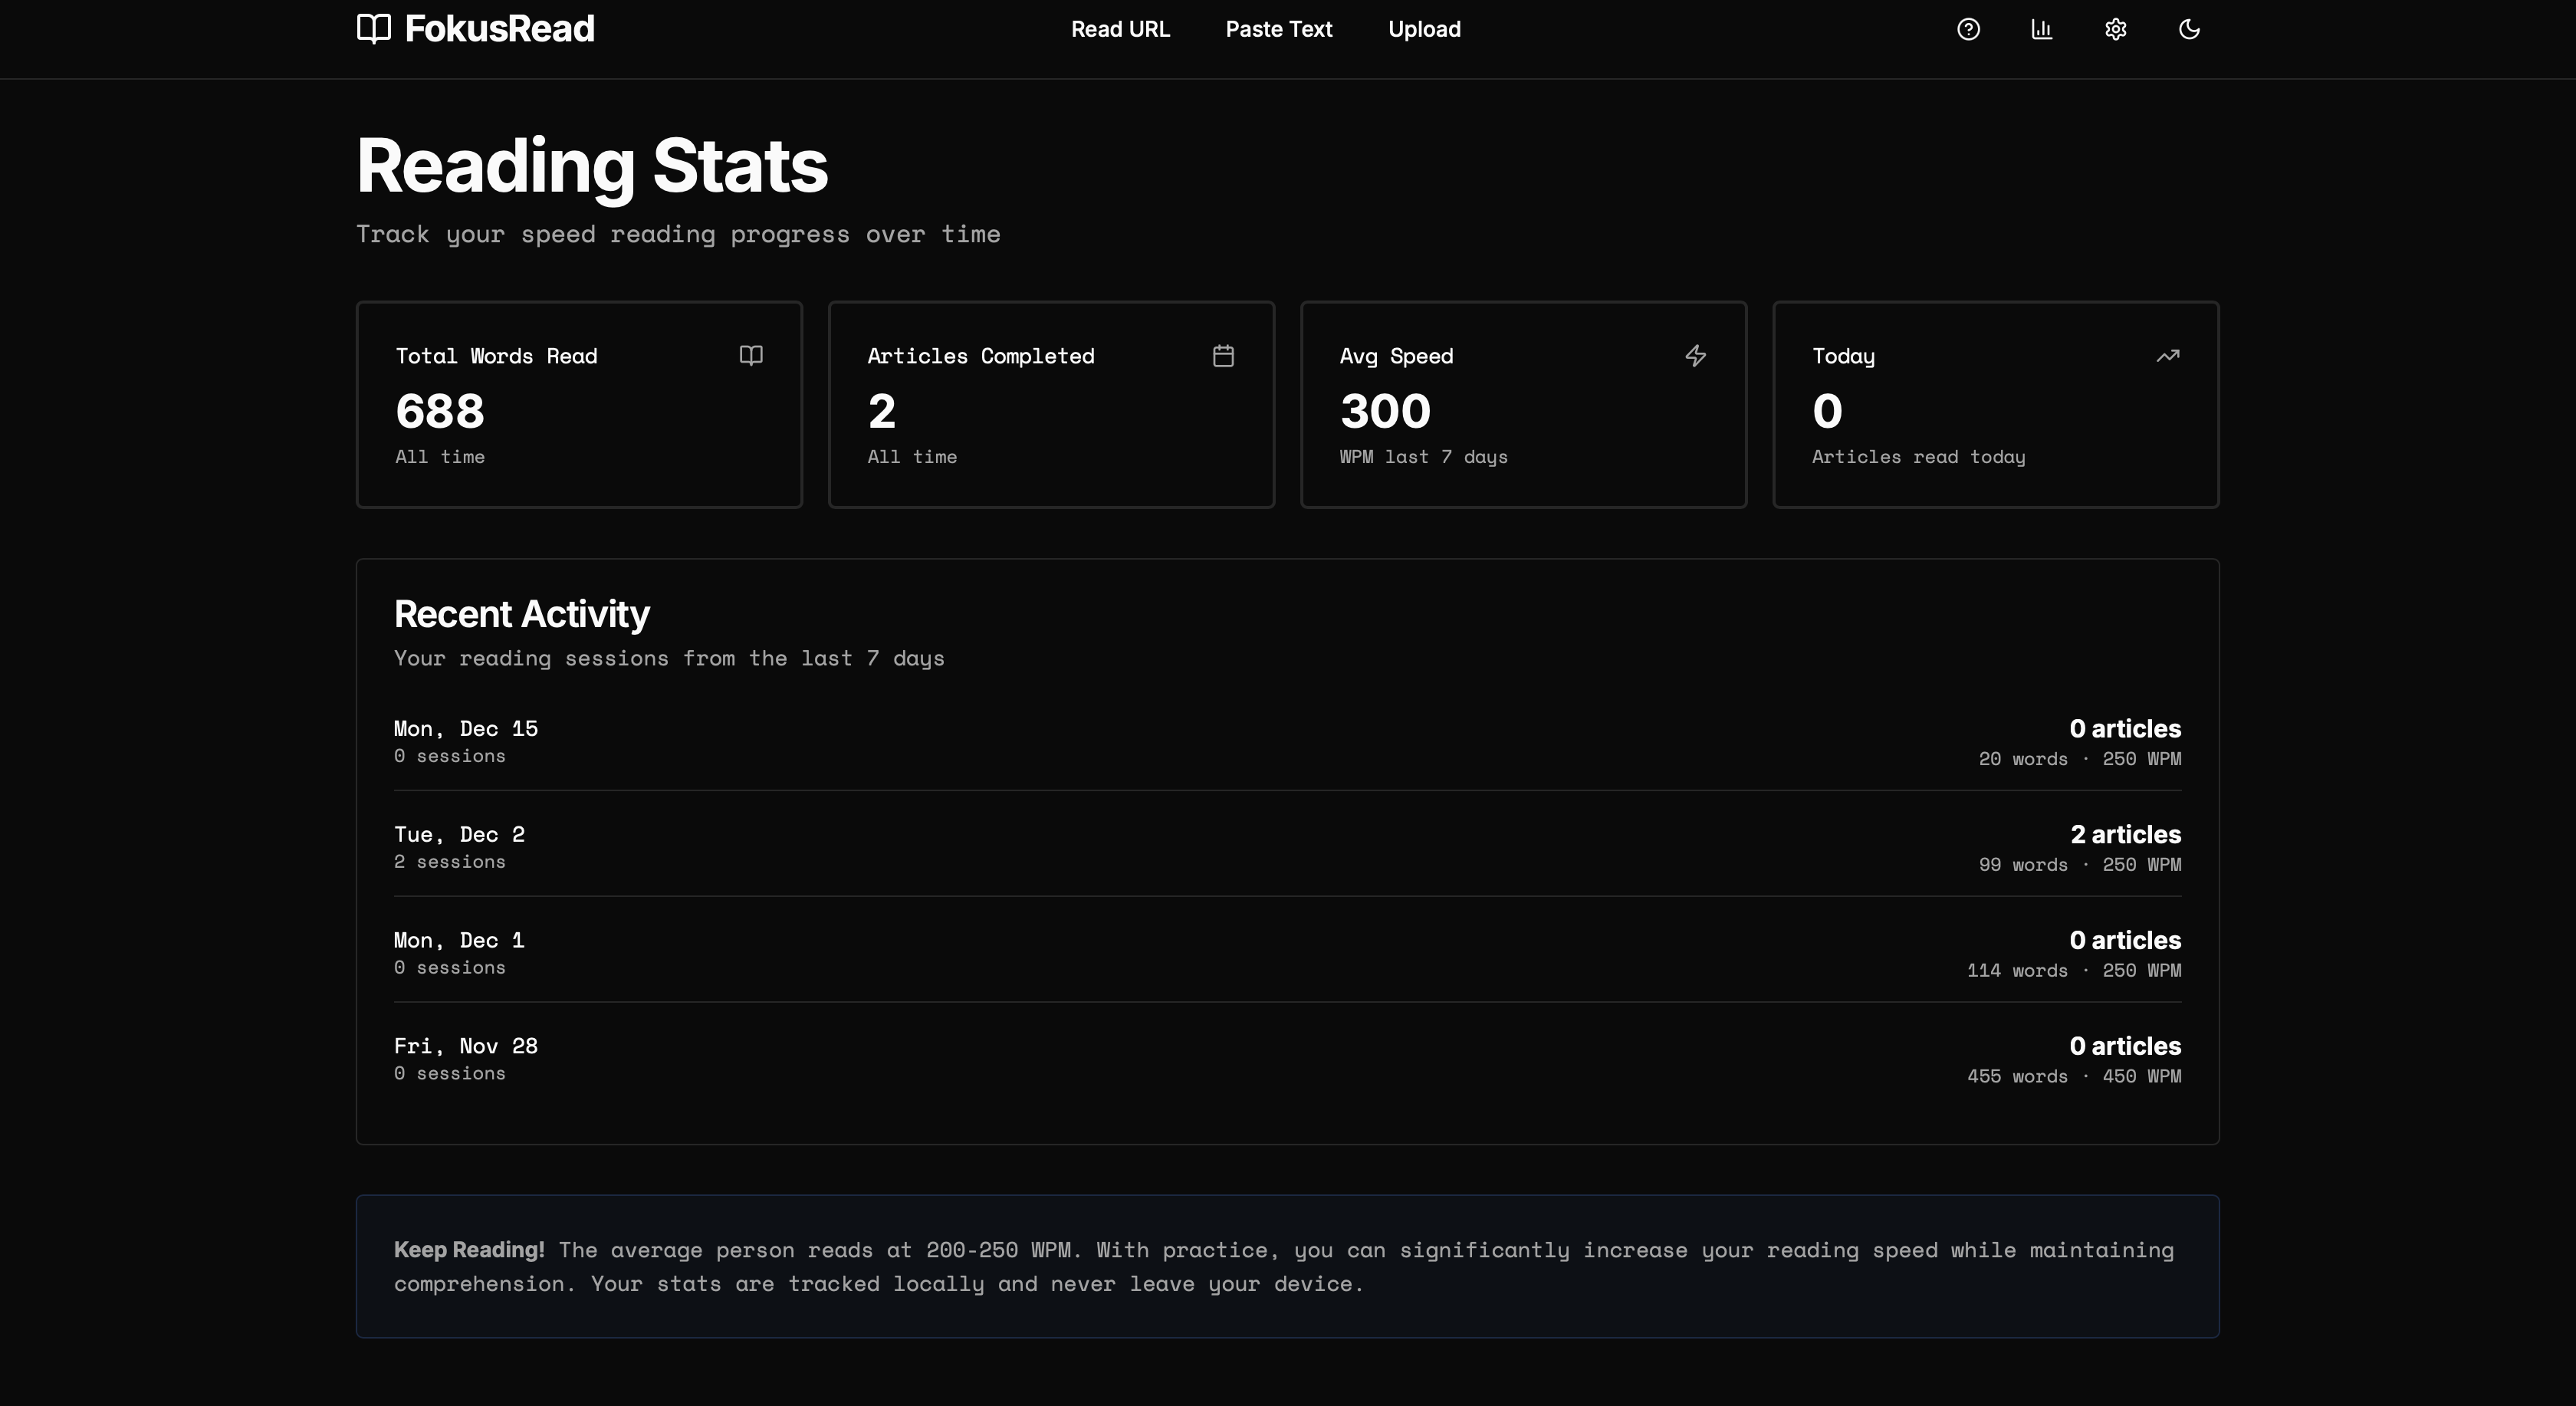Click the FokusRead brand name link
The height and width of the screenshot is (1406, 2576).
(499, 29)
